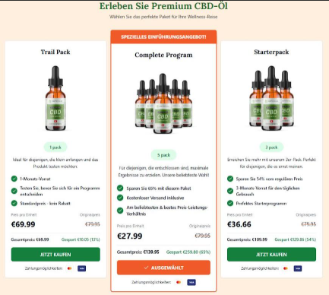The height and width of the screenshot is (295, 329).
Task: Select the Starterpack three-bottle image
Action: 271,98
